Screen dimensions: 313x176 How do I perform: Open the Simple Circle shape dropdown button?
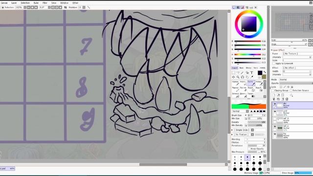[x=252, y=130]
